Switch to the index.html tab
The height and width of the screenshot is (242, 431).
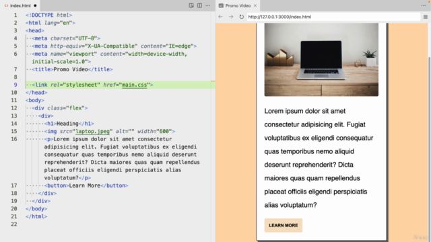point(20,5)
